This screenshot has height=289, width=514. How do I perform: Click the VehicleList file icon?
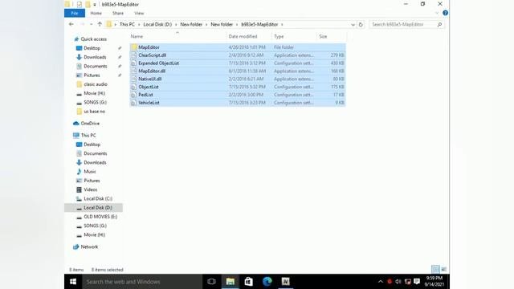pos(134,103)
